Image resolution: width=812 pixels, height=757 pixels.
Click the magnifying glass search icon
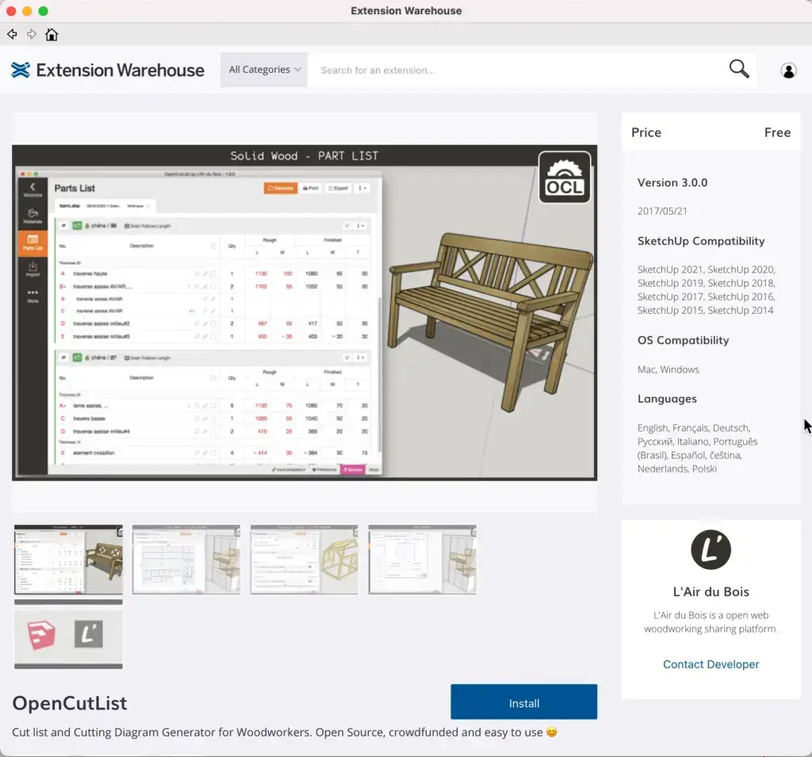739,69
